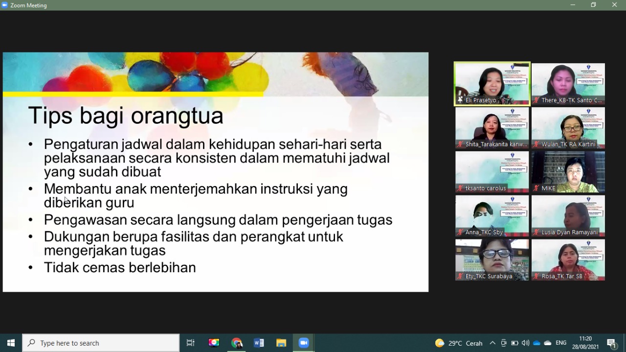Open the weather widget showing 29°C Cerah
This screenshot has width=626, height=352.
pyautogui.click(x=459, y=343)
